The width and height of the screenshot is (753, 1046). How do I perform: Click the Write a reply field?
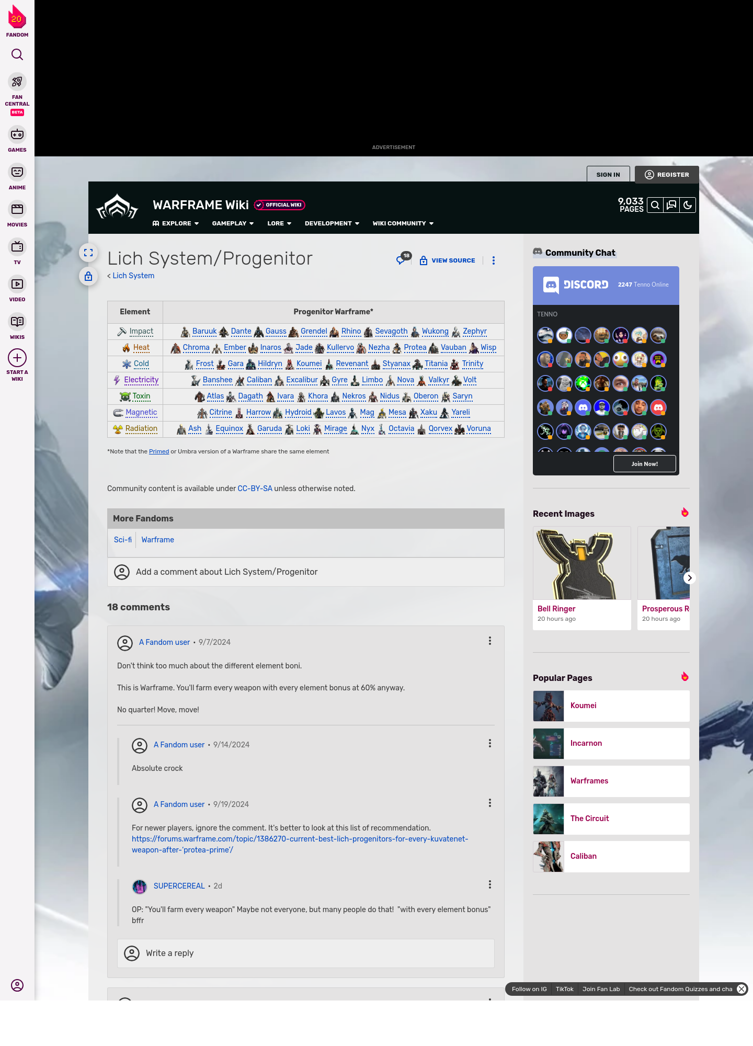point(306,953)
